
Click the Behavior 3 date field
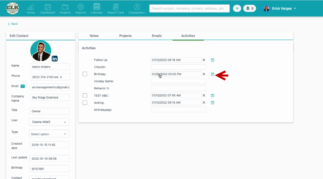(x=179, y=88)
